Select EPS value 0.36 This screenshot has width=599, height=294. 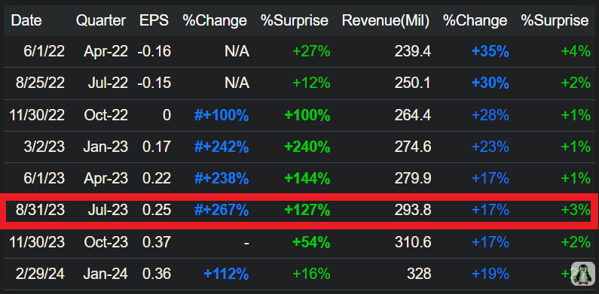click(157, 274)
